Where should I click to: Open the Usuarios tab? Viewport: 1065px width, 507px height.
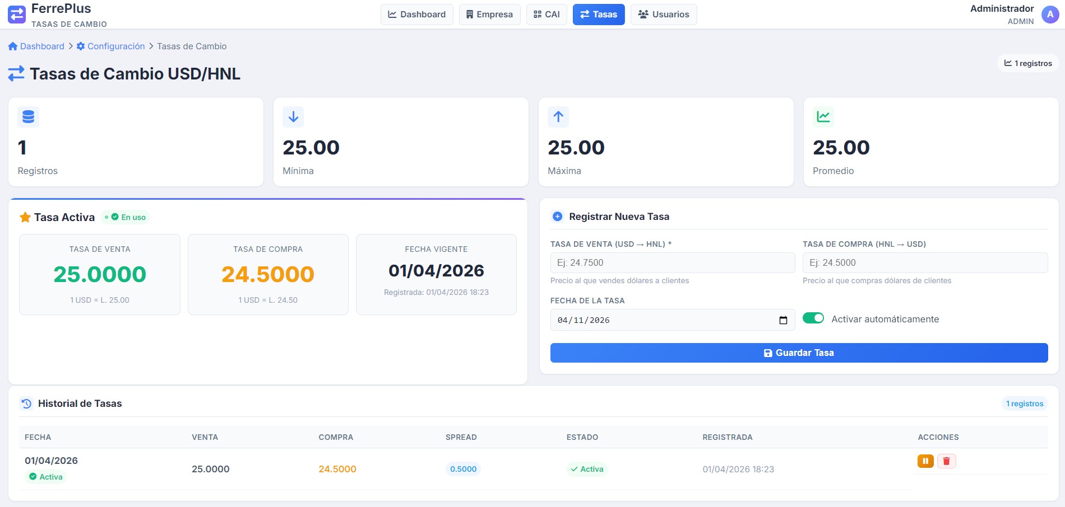(x=664, y=15)
